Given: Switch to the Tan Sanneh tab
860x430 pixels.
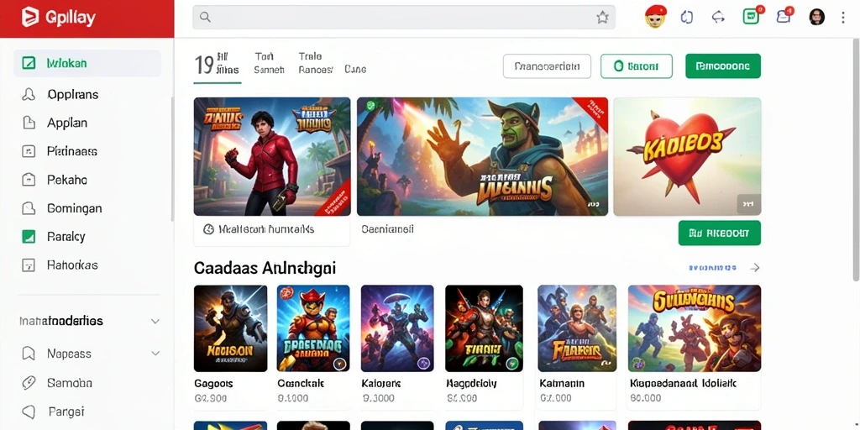Looking at the screenshot, I should (269, 63).
